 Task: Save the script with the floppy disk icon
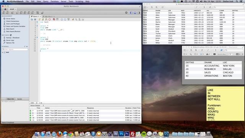coord(35,20)
